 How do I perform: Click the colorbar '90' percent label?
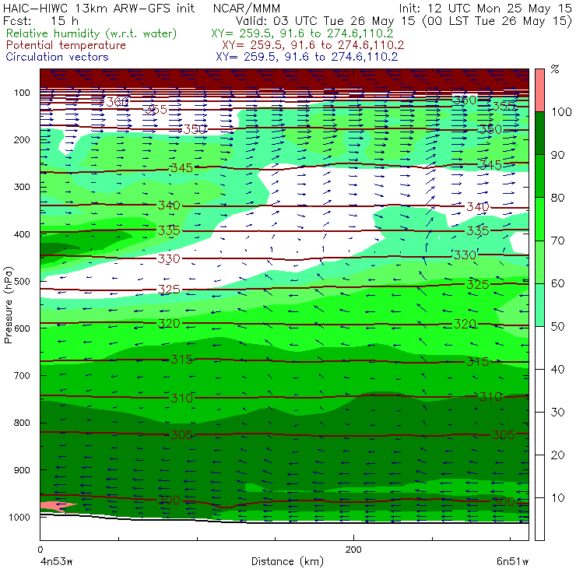557,155
